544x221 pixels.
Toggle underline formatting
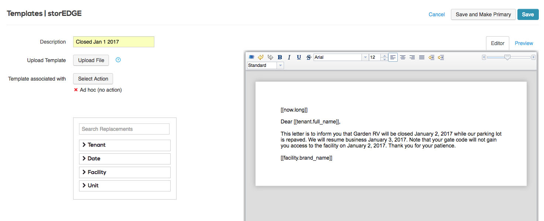pos(299,57)
